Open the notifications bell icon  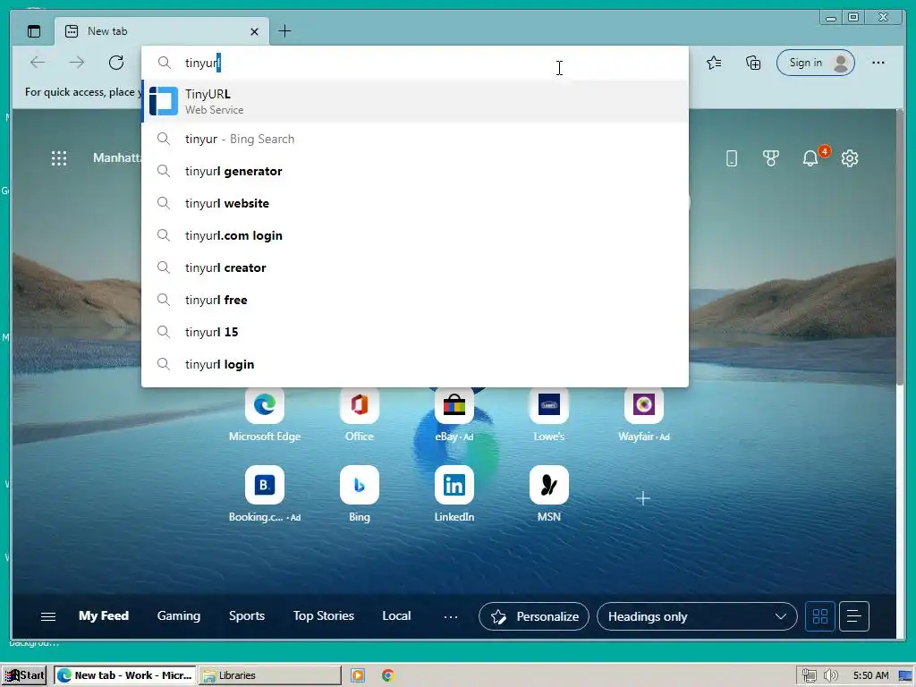click(810, 158)
